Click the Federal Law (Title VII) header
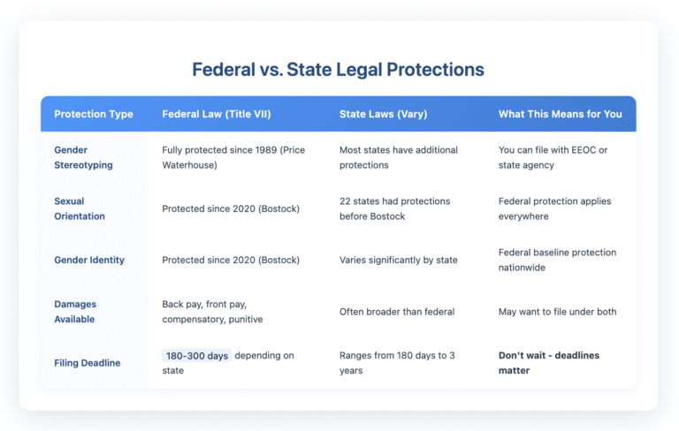This screenshot has height=431, width=679. pos(214,114)
